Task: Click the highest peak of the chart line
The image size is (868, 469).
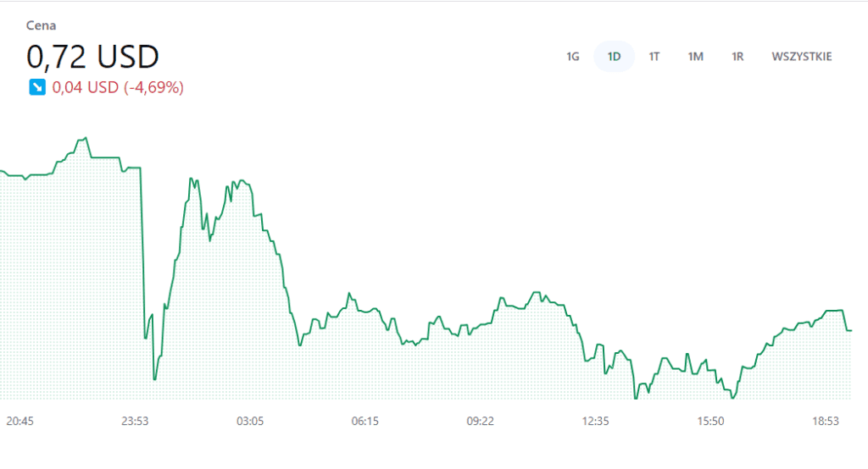Action: 84,138
